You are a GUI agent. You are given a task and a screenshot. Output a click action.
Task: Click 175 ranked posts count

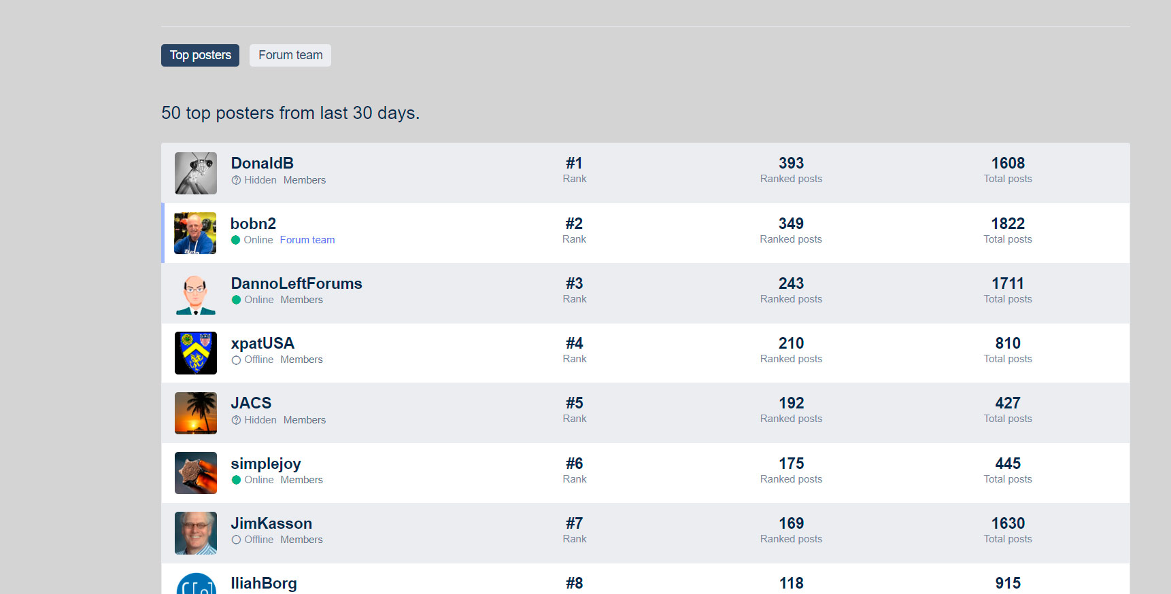792,464
